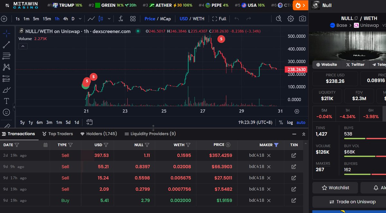
Task: Switch chart currency to WETH
Action: 198,19
